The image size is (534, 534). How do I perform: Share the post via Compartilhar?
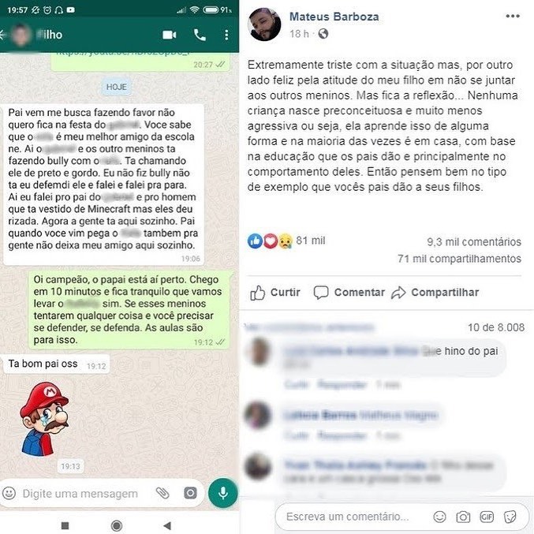tap(435, 292)
